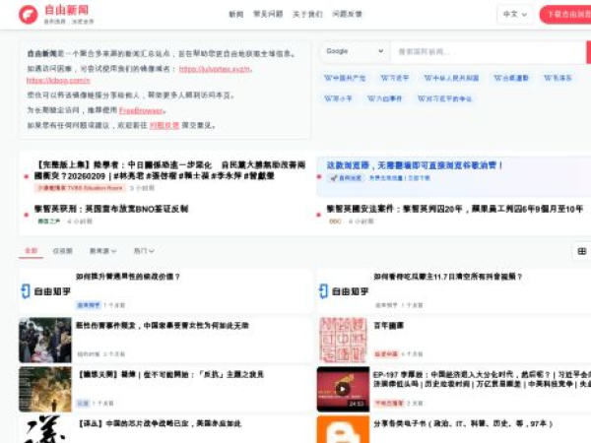The width and height of the screenshot is (591, 443).
Task: Click the FreeBrowser link
Action: point(149,110)
